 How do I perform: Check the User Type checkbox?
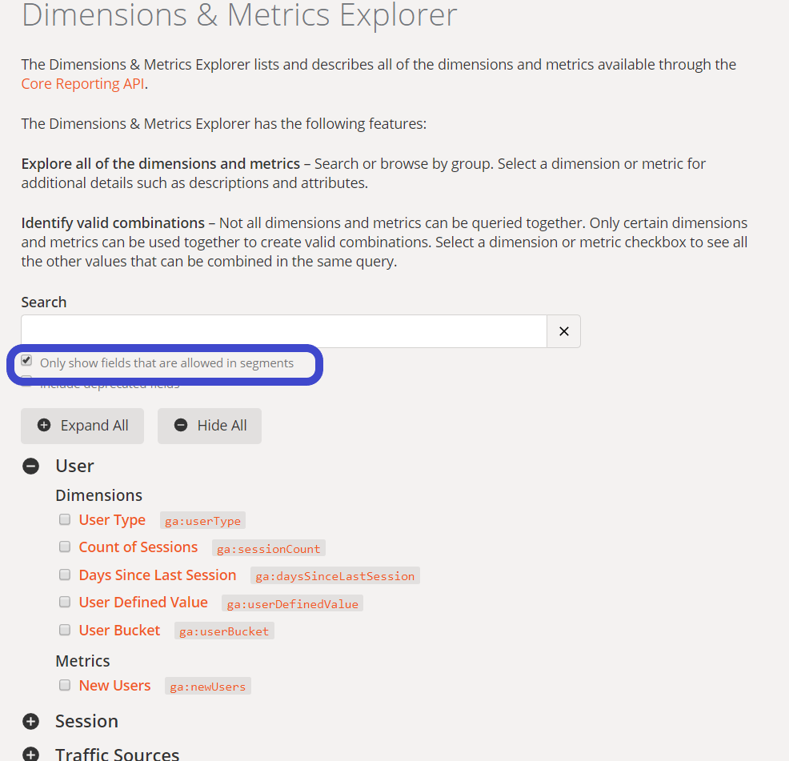pos(65,519)
